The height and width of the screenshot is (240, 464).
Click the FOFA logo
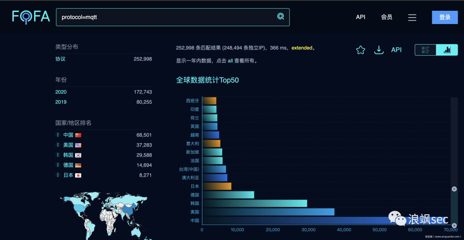tap(31, 17)
